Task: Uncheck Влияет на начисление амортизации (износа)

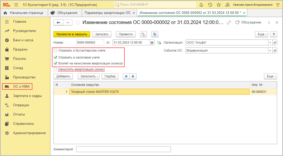Action: (x=56, y=63)
